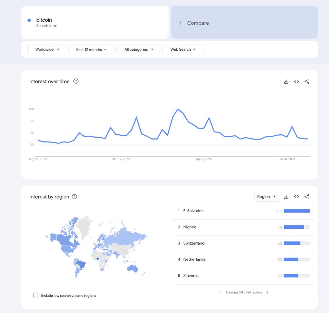
Task: Add a comparison with Compare
Action: pos(244,22)
